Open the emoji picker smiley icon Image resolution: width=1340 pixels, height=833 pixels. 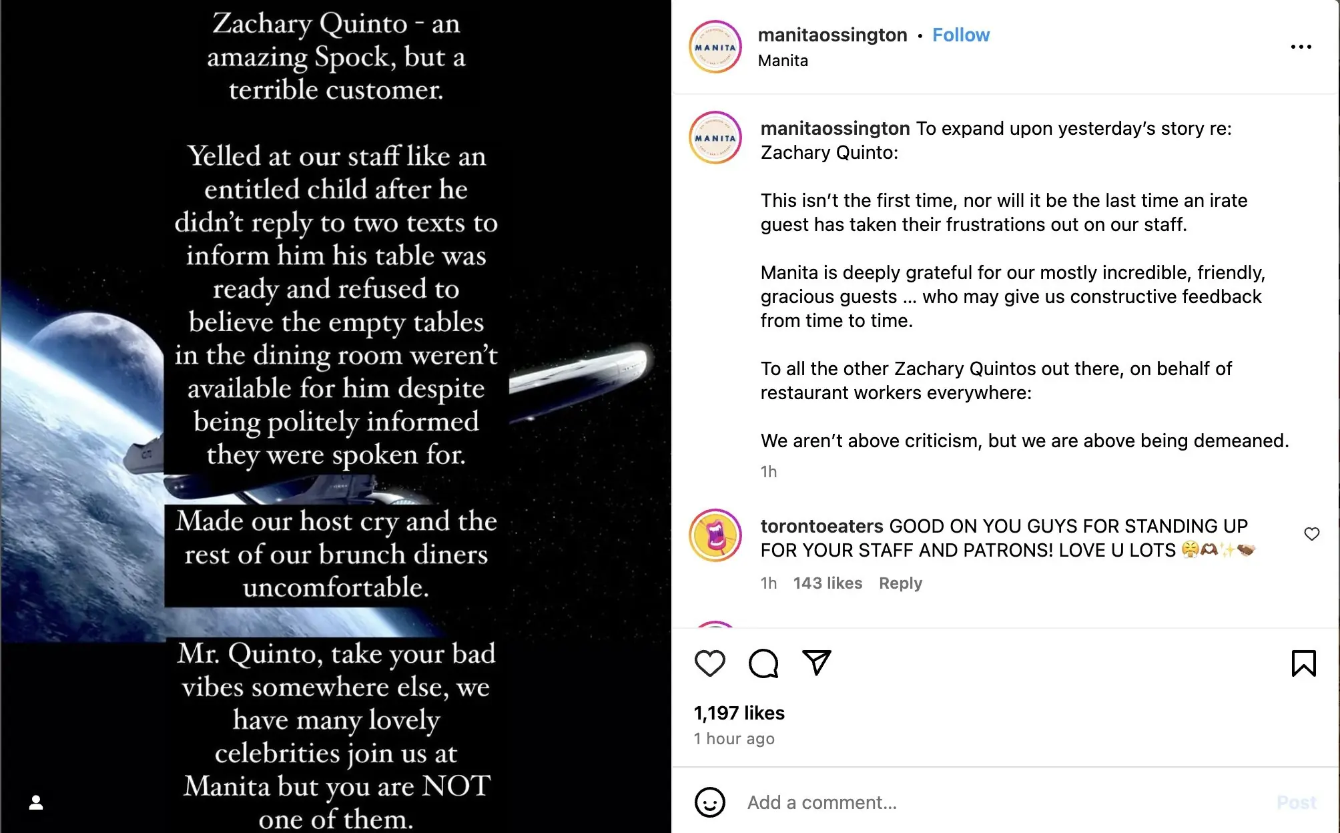tap(709, 802)
